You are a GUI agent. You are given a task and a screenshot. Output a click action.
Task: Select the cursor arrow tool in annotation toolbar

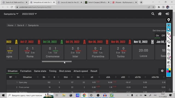(x=169, y=30)
